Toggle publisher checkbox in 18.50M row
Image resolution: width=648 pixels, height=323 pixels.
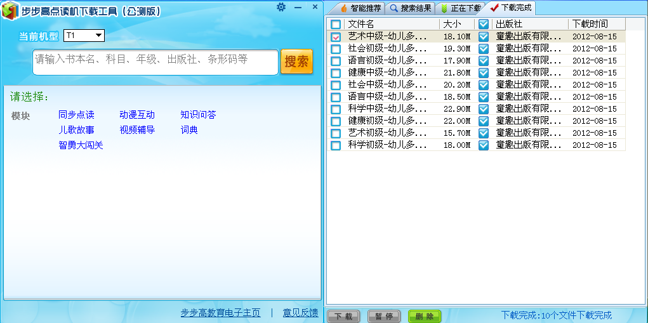(484, 97)
